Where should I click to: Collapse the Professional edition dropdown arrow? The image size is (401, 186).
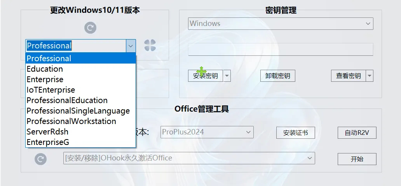131,46
